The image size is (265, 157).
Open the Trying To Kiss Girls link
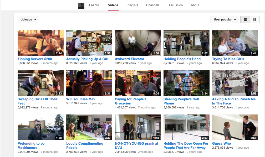[228, 59]
